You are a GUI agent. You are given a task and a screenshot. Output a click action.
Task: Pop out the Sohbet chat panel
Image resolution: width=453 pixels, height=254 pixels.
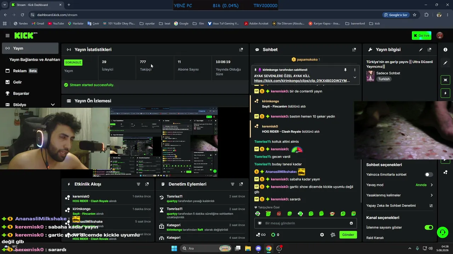click(354, 50)
